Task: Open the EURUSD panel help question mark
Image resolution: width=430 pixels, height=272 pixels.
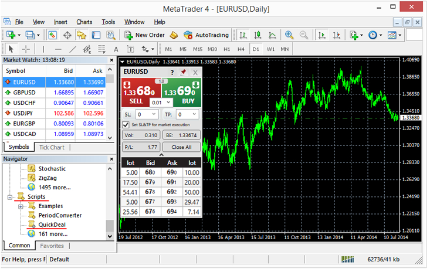Action: (x=172, y=72)
